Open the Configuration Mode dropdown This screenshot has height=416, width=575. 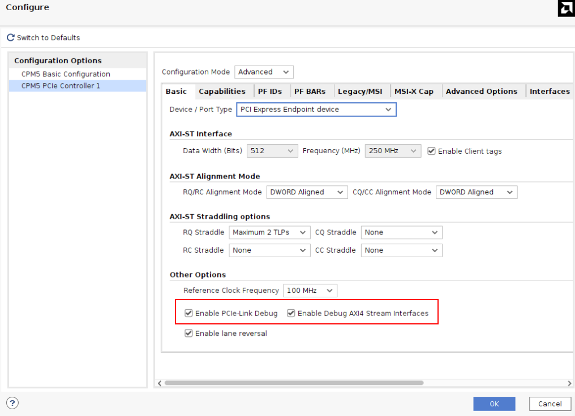coord(264,72)
